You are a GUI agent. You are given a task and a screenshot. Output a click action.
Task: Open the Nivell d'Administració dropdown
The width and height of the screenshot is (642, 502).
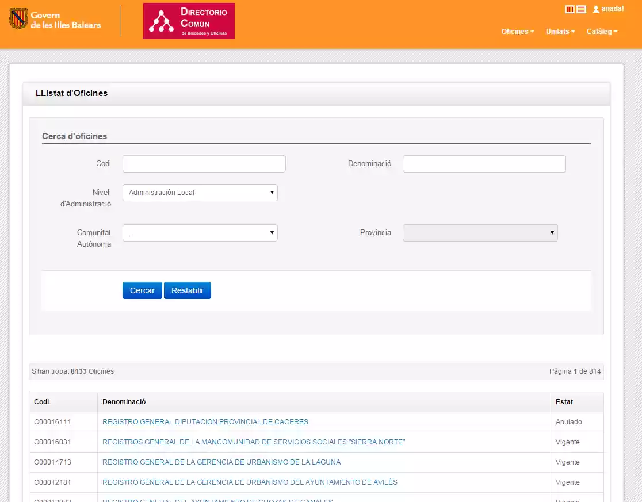tap(200, 192)
